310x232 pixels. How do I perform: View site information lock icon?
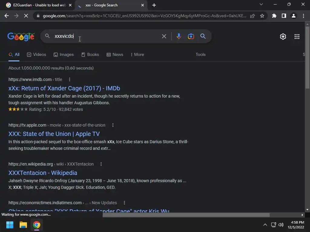coord(38,16)
